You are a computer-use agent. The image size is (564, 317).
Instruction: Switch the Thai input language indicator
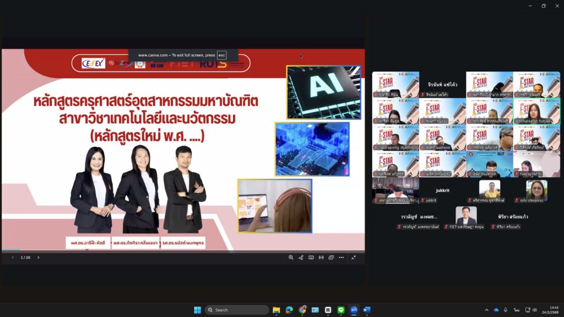(517, 310)
